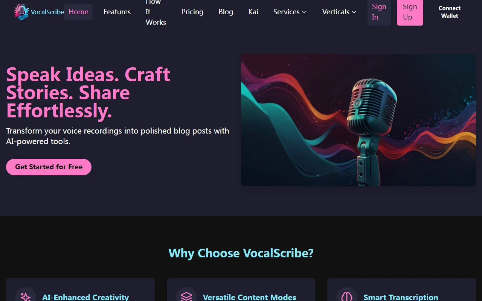
Task: Navigate to How It Works section
Action: tap(156, 12)
